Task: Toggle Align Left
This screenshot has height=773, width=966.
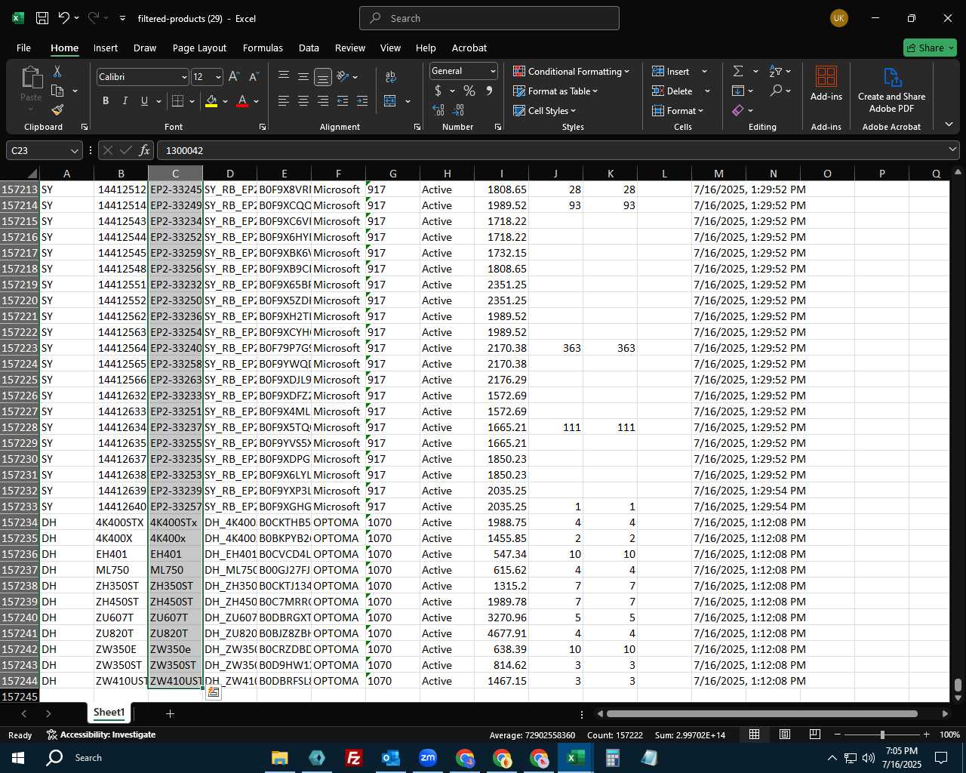Action: [x=284, y=101]
